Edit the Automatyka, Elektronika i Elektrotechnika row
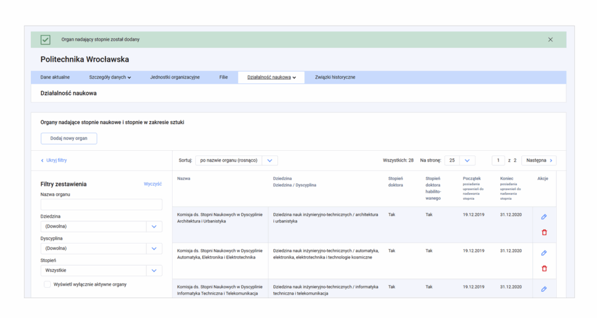This screenshot has width=597, height=318. pos(544,253)
